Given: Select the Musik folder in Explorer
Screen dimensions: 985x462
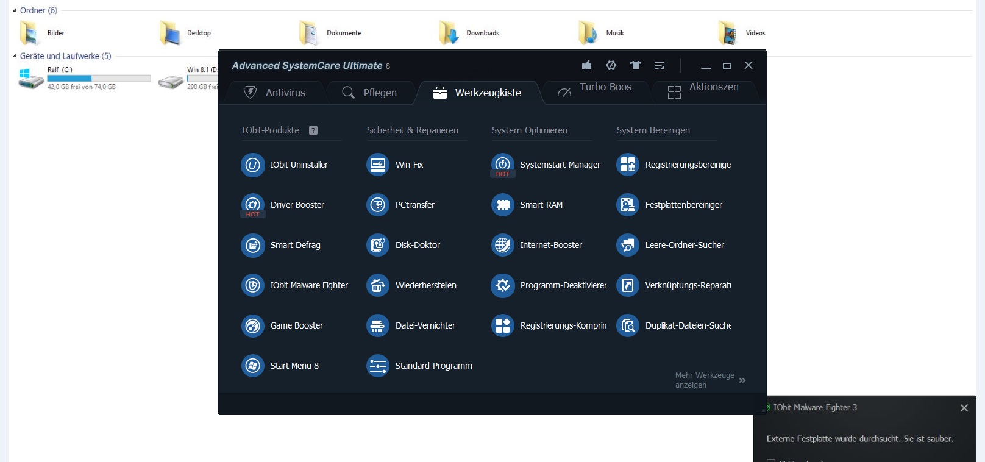Looking at the screenshot, I should [x=601, y=33].
